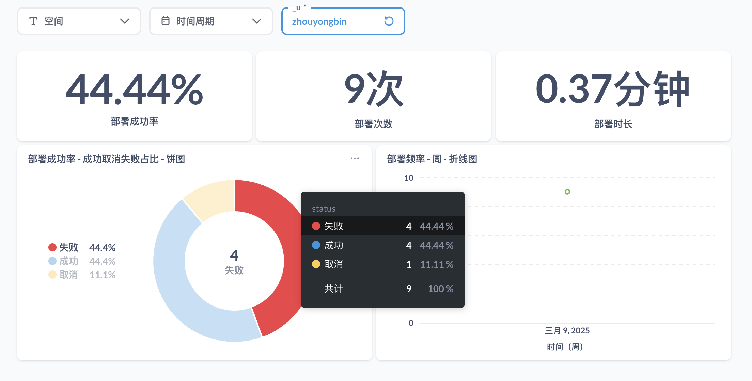Viewport: 752px width, 381px height.
Task: Select the 共计 row in the status tooltip
Action: (381, 288)
